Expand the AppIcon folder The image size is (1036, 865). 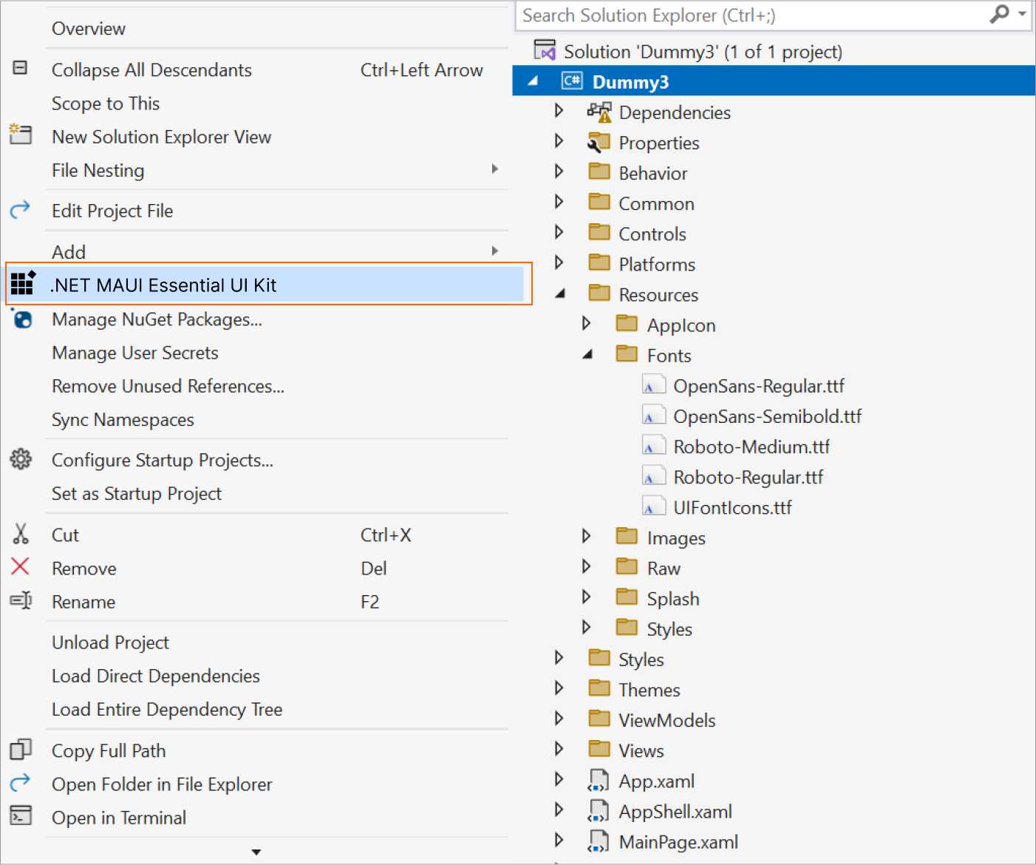tap(586, 323)
